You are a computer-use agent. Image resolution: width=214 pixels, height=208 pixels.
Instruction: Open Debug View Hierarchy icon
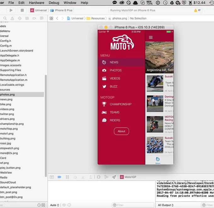[99, 177]
